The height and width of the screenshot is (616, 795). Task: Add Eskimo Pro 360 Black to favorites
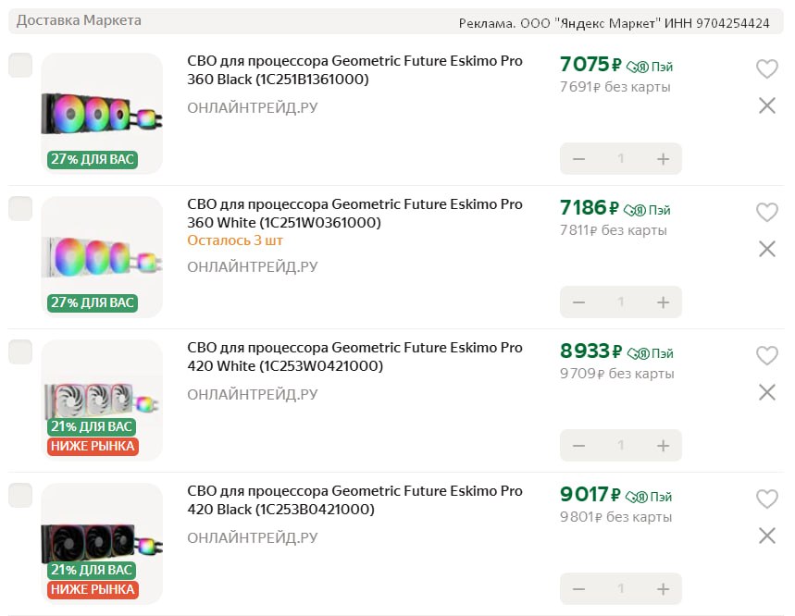coord(766,69)
